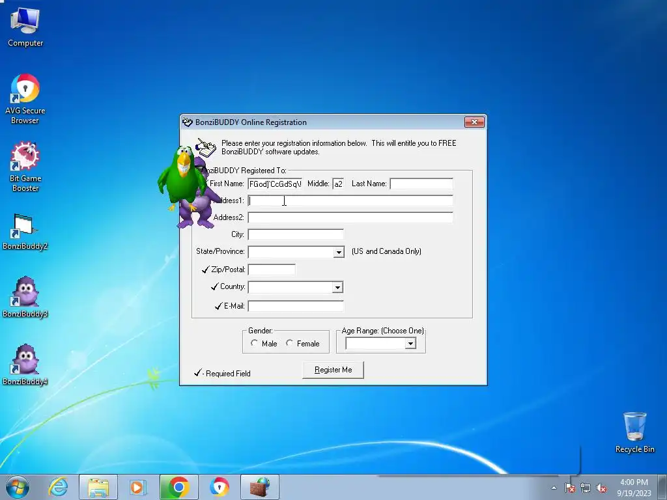This screenshot has width=667, height=500.
Task: Close the BonziBUDDY Online Registration window
Action: (474, 122)
